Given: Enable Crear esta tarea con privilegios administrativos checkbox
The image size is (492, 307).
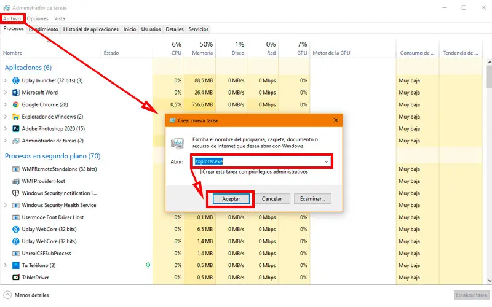Looking at the screenshot, I should point(198,172).
